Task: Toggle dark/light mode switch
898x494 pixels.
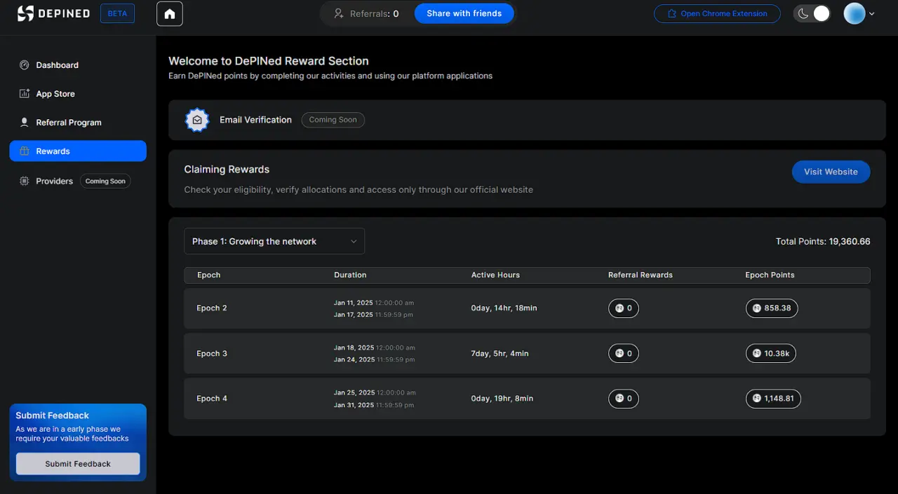Action: pyautogui.click(x=812, y=13)
